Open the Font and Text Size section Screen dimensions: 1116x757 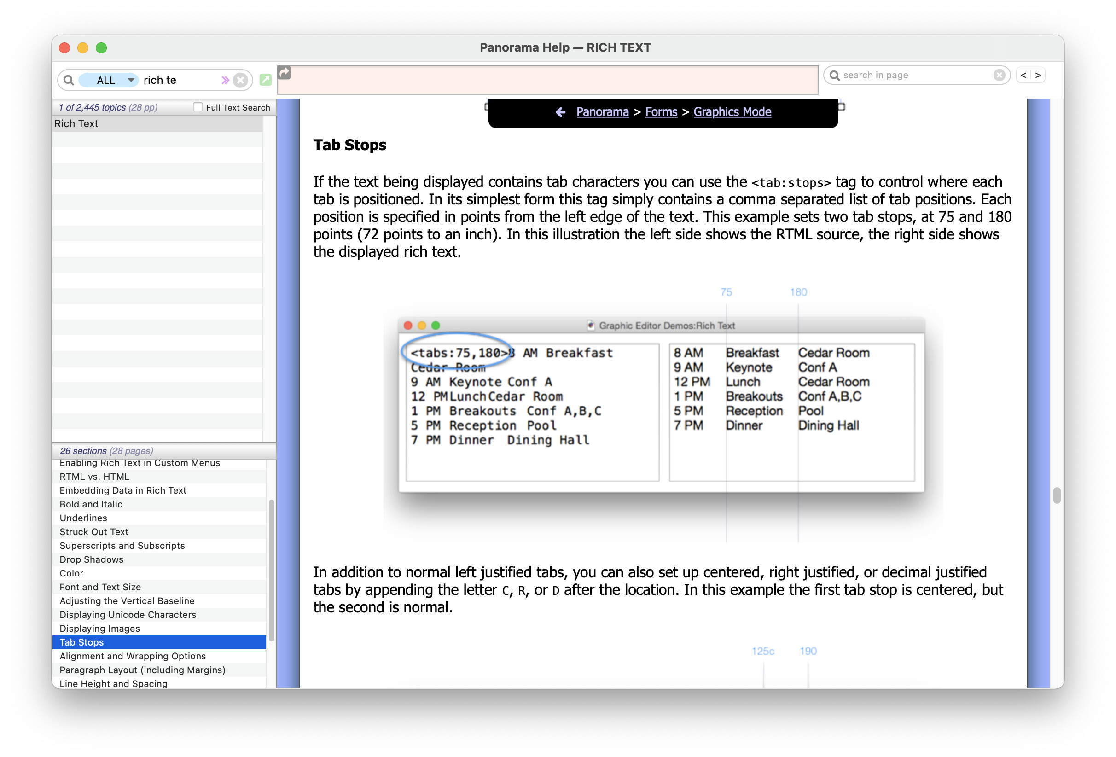pyautogui.click(x=159, y=587)
